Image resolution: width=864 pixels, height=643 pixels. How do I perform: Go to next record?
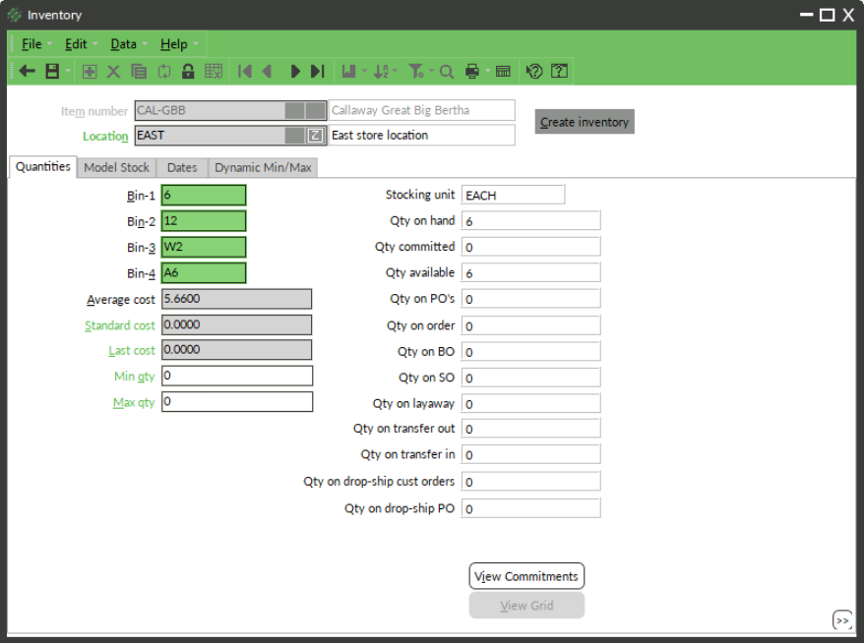(295, 71)
